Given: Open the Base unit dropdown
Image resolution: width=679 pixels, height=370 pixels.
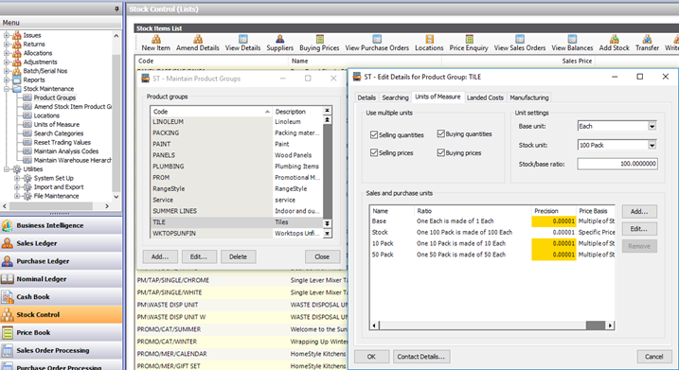Looking at the screenshot, I should (652, 127).
